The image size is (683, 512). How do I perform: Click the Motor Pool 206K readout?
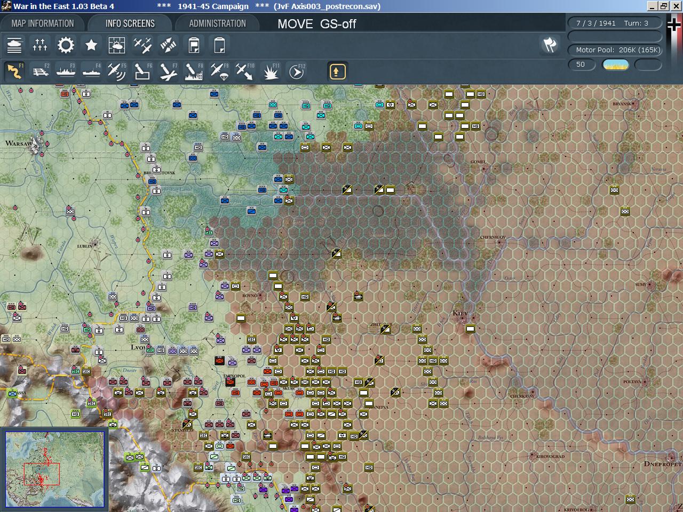[615, 50]
